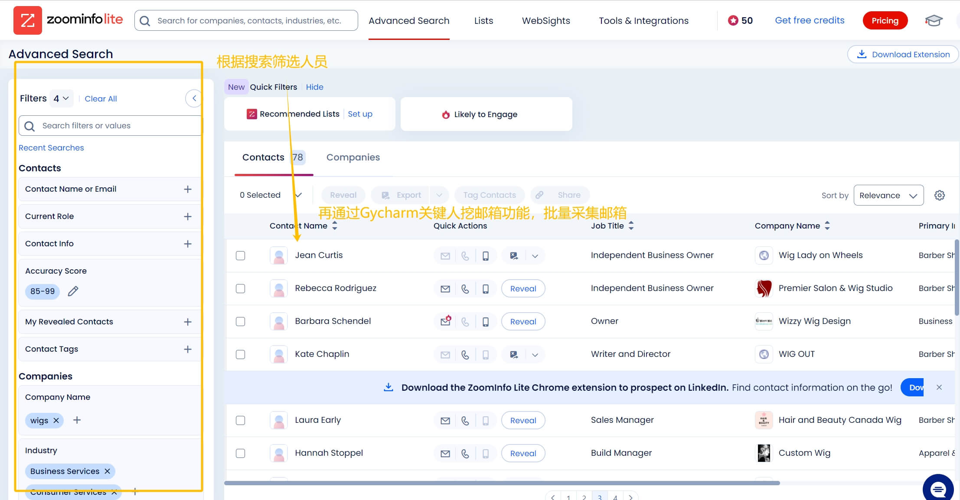960x500 pixels.
Task: Reveal contact for Rebecca Rodriguez
Action: tap(523, 289)
